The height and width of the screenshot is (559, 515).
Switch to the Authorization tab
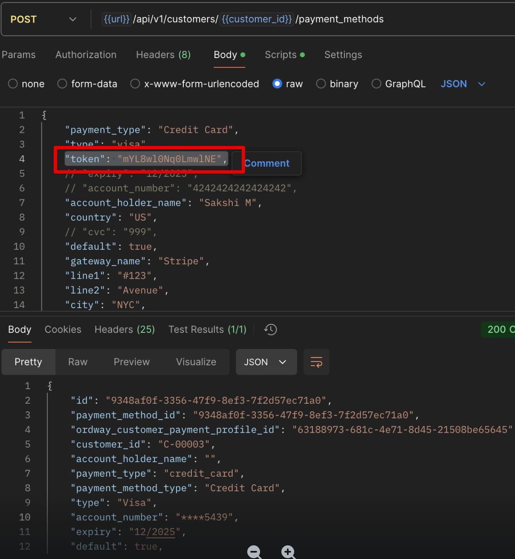(86, 55)
